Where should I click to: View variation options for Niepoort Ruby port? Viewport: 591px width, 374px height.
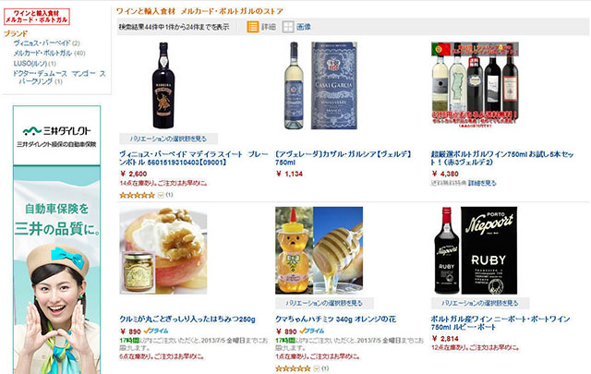[x=480, y=303]
